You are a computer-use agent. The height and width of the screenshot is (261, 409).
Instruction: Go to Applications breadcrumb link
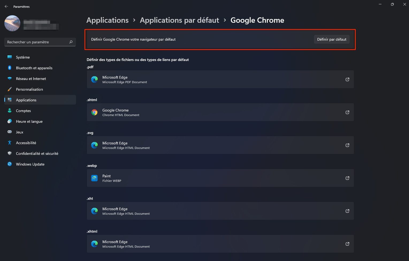coord(108,20)
